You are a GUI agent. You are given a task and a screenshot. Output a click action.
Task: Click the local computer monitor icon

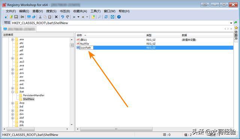pos(29,17)
